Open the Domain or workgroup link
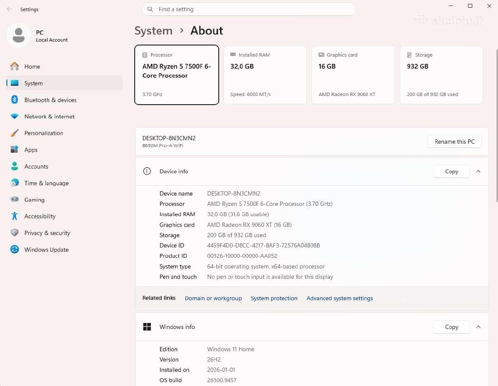Viewport: 498px width, 386px height. pos(213,299)
